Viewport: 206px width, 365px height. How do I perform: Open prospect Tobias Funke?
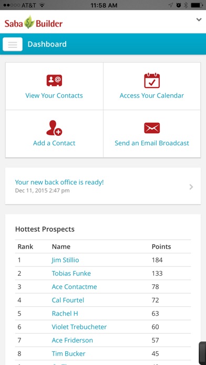point(71,273)
